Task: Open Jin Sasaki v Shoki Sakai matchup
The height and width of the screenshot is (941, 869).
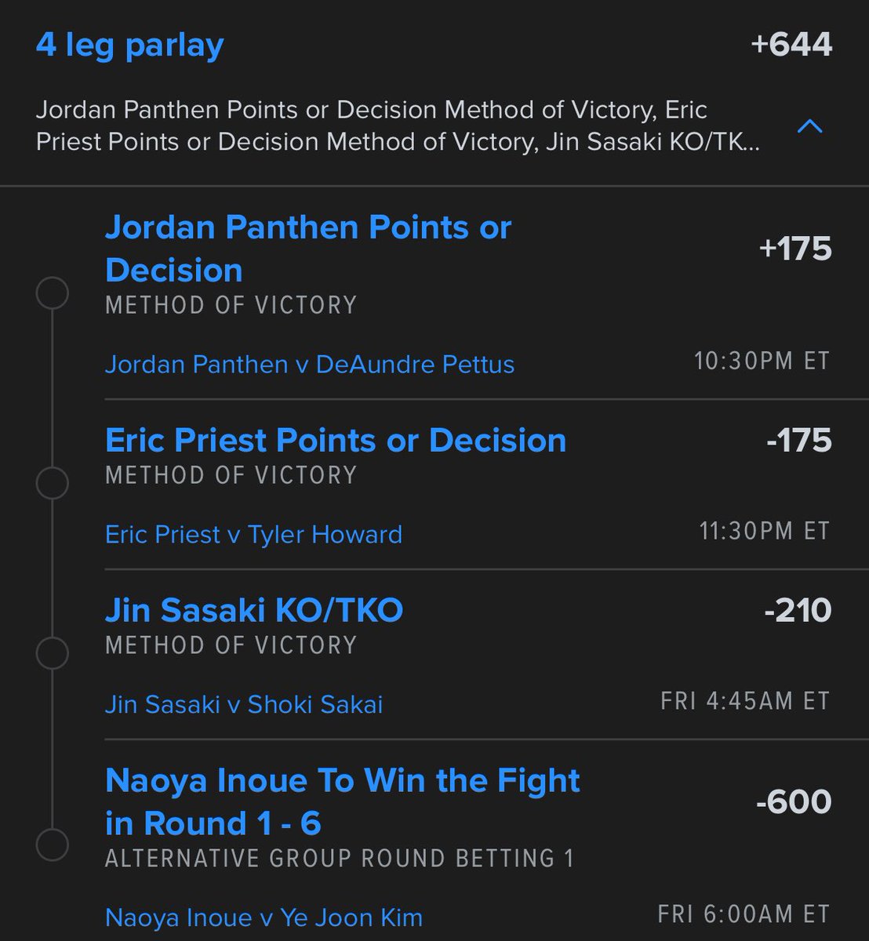Action: [244, 704]
